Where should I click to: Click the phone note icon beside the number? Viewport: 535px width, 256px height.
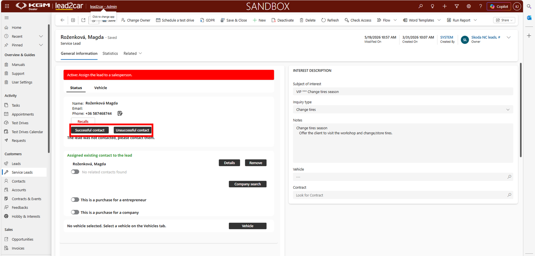[x=120, y=113]
